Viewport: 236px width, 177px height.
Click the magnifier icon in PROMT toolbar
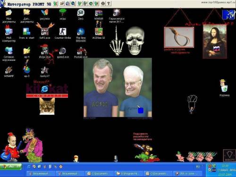[73, 3]
